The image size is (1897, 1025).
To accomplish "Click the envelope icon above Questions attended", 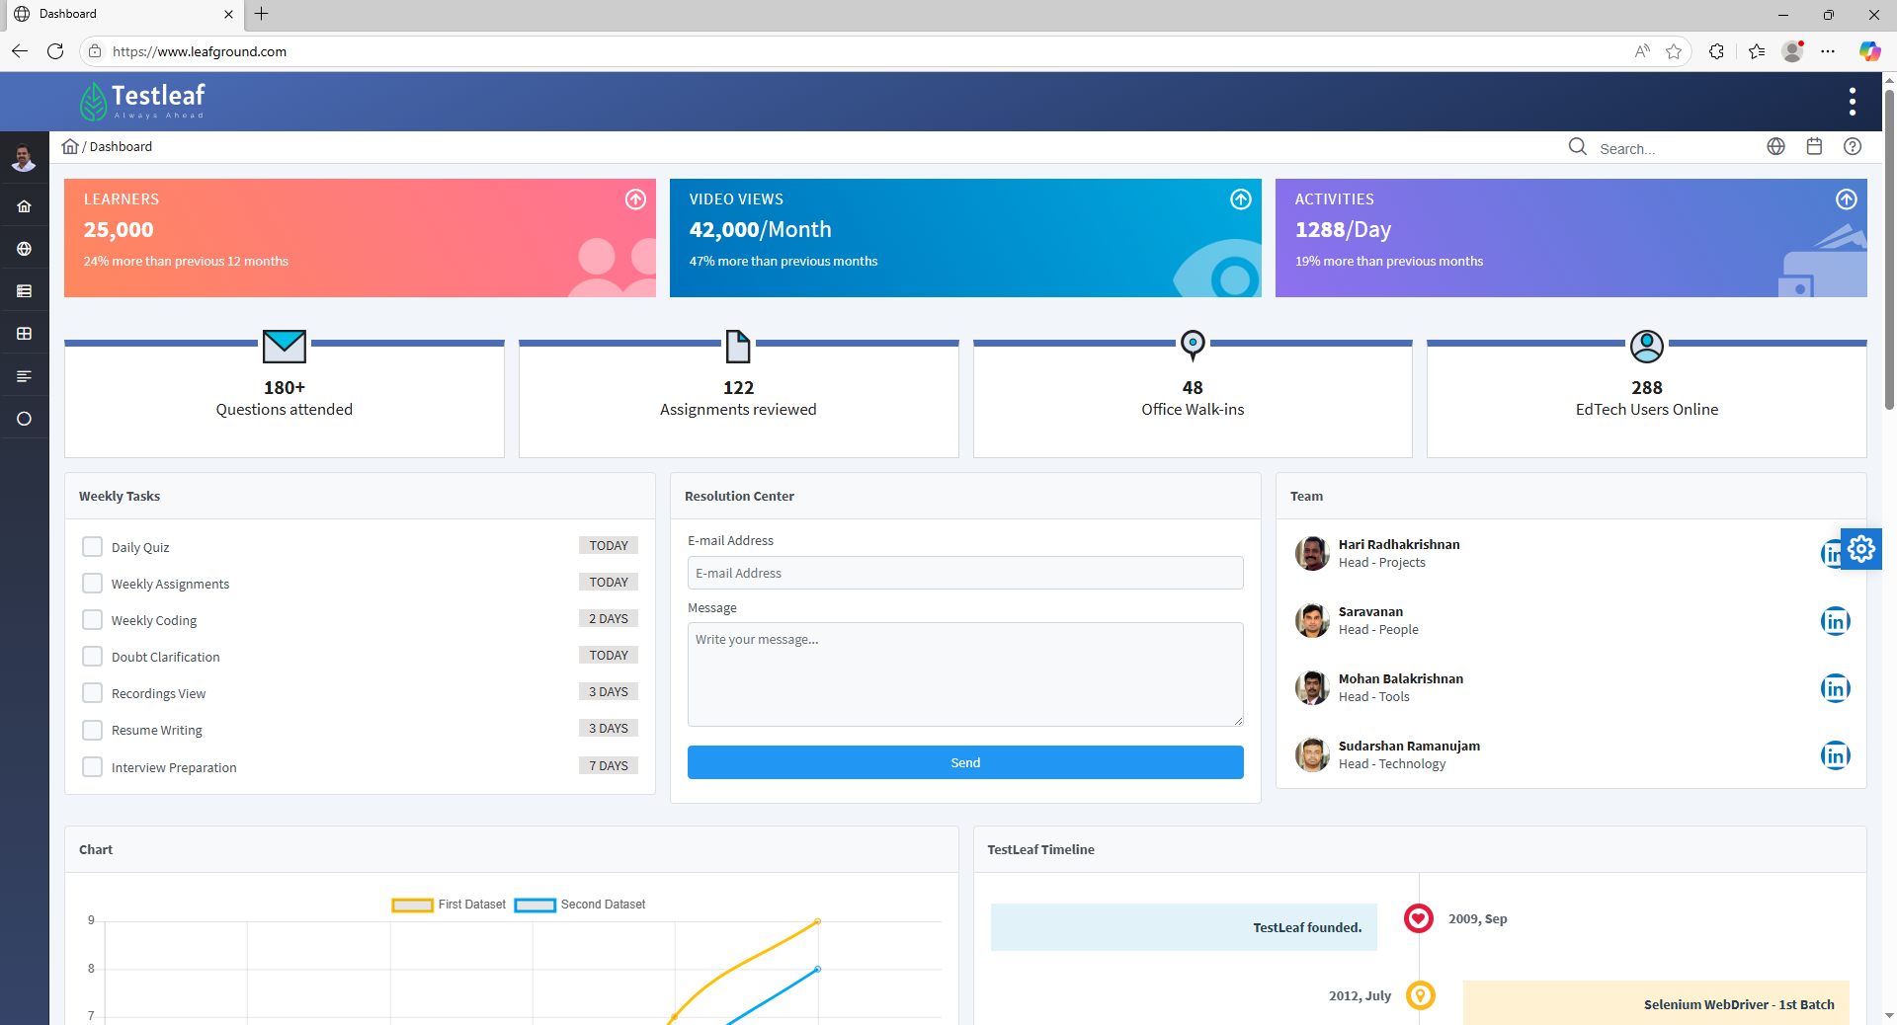I will (285, 347).
